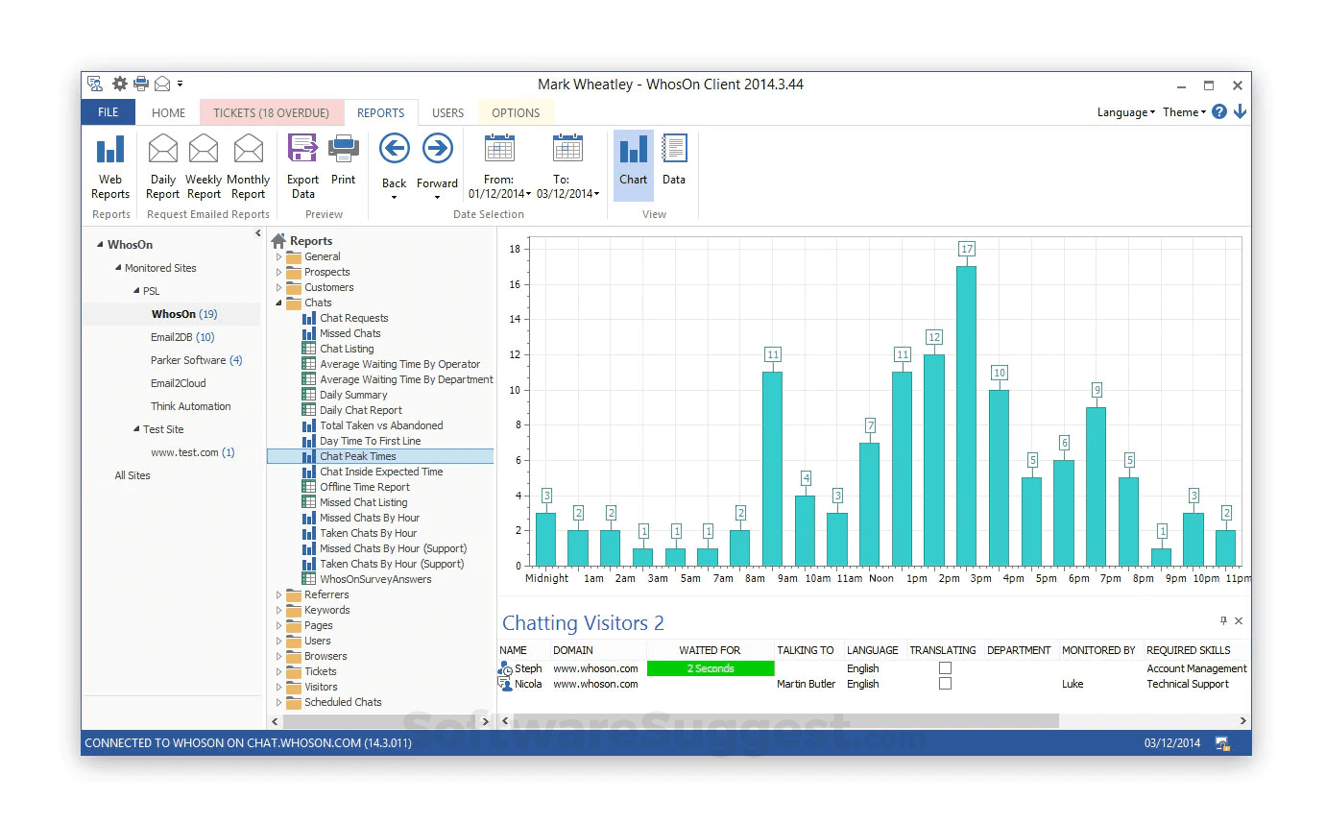Open the Language dropdown menu
The image size is (1326, 824).
click(x=1125, y=112)
